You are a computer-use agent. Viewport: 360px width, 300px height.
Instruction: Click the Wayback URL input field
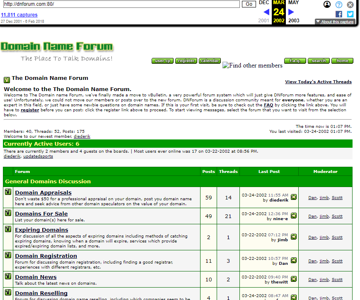click(120, 4)
